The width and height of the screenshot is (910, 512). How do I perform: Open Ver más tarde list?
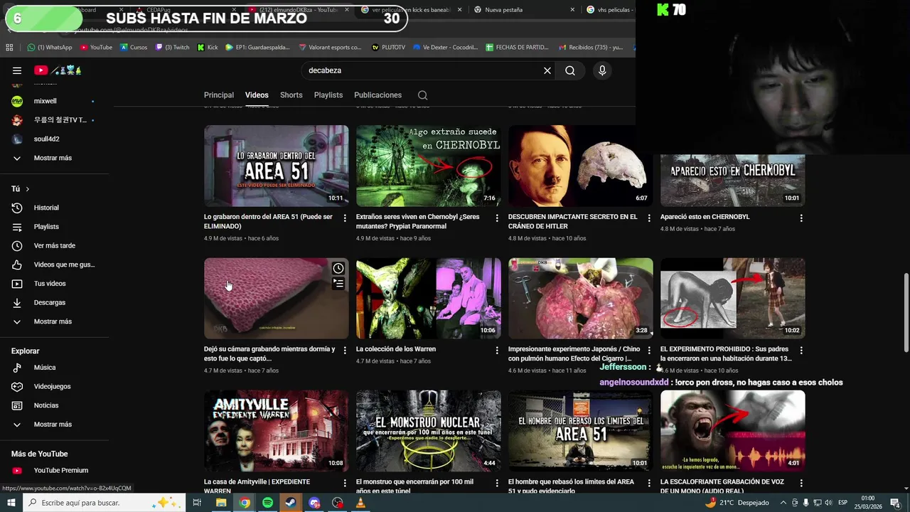54,245
